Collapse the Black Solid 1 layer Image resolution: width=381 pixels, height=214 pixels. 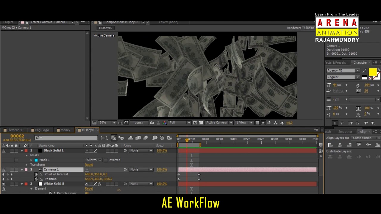click(22, 151)
